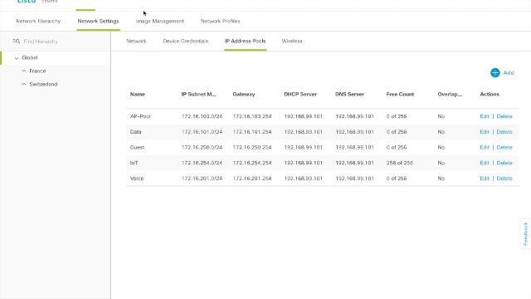Click the Gateway column header
The width and height of the screenshot is (531, 299).
click(x=244, y=94)
